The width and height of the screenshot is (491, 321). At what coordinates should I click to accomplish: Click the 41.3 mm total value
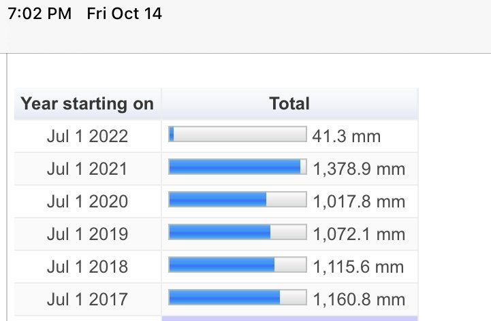[347, 137]
